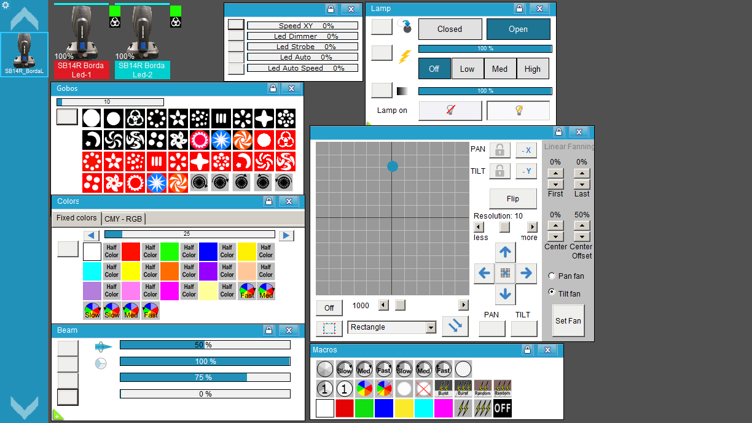Screen dimensions: 752x423
Task: Set the shutter to Open
Action: [519, 29]
